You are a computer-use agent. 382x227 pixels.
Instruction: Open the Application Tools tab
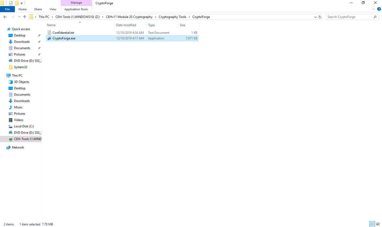(76, 9)
